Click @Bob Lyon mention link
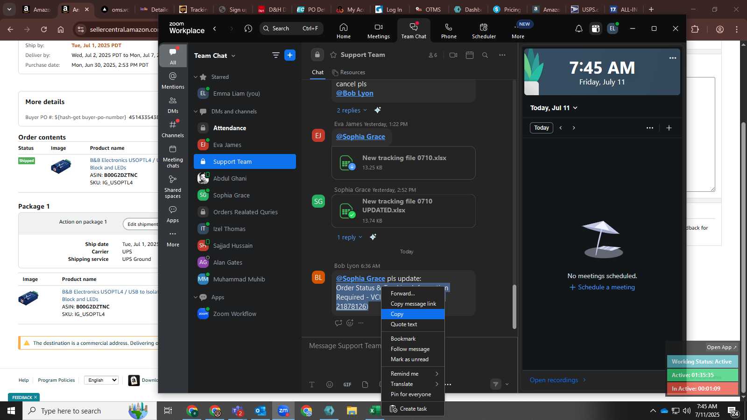 point(355,93)
